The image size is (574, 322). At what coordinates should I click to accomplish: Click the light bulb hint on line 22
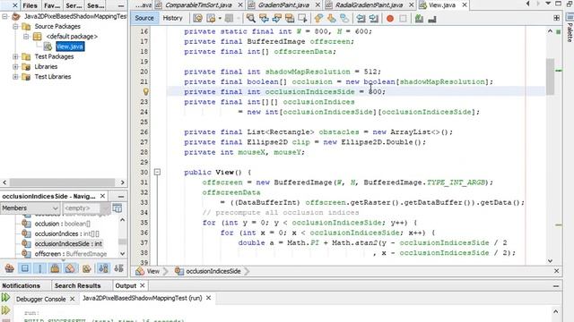(x=145, y=91)
